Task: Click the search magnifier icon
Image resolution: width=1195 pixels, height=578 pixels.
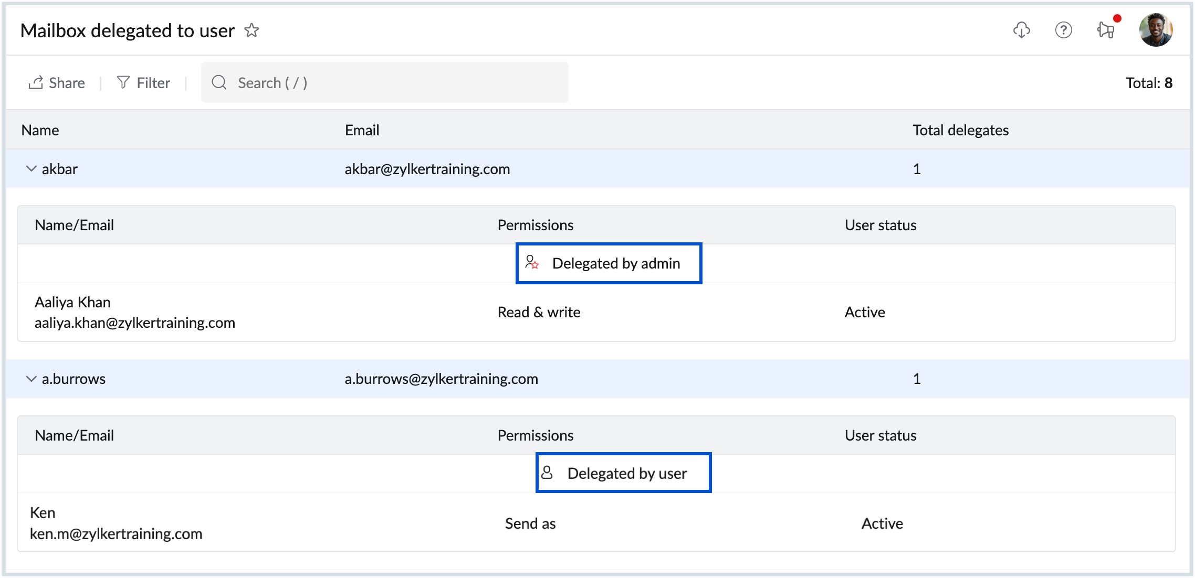Action: (x=219, y=82)
